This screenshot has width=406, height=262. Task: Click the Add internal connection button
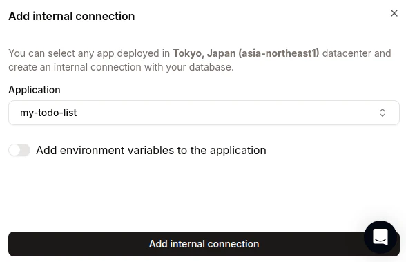point(204,244)
